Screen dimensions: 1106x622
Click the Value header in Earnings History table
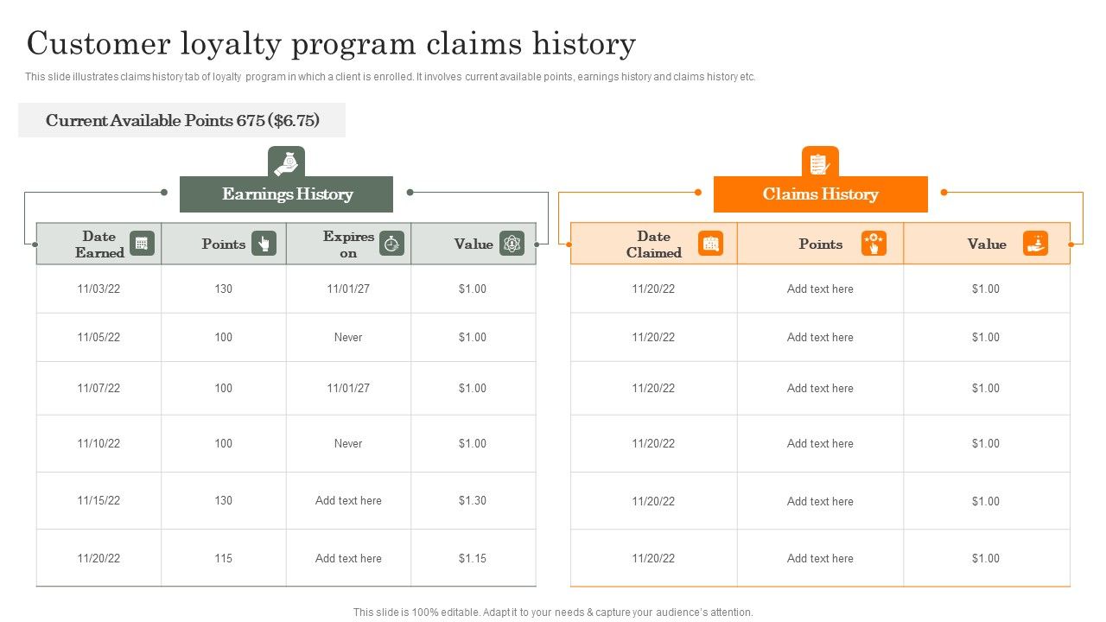pos(474,244)
